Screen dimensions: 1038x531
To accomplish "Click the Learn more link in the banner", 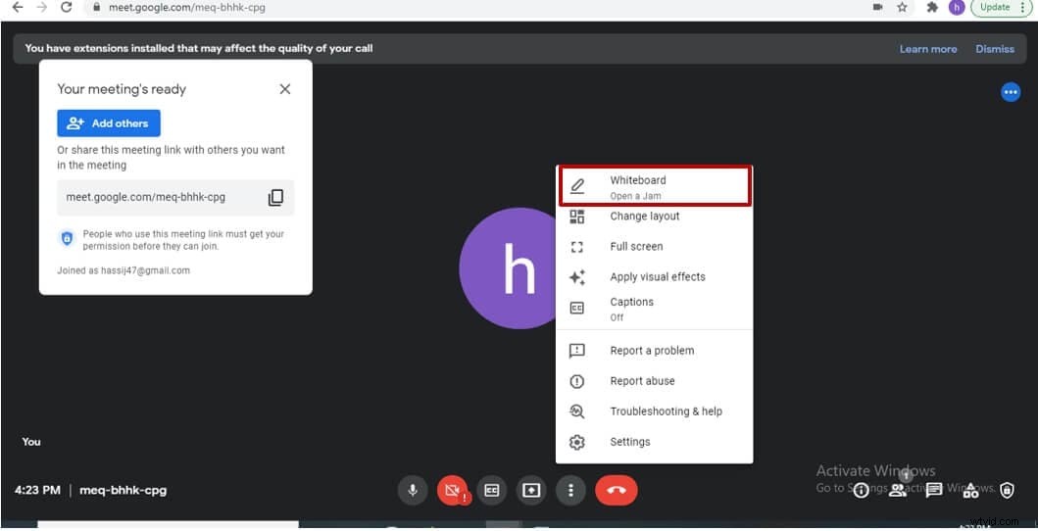I will (x=928, y=49).
